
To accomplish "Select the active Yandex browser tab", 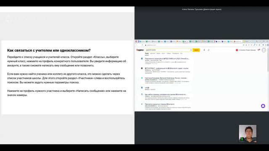I will (237, 42).
